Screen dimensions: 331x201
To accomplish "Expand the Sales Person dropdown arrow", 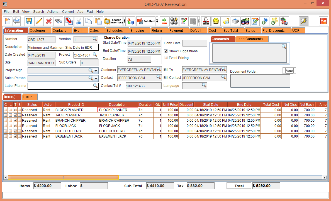I will (96, 79).
